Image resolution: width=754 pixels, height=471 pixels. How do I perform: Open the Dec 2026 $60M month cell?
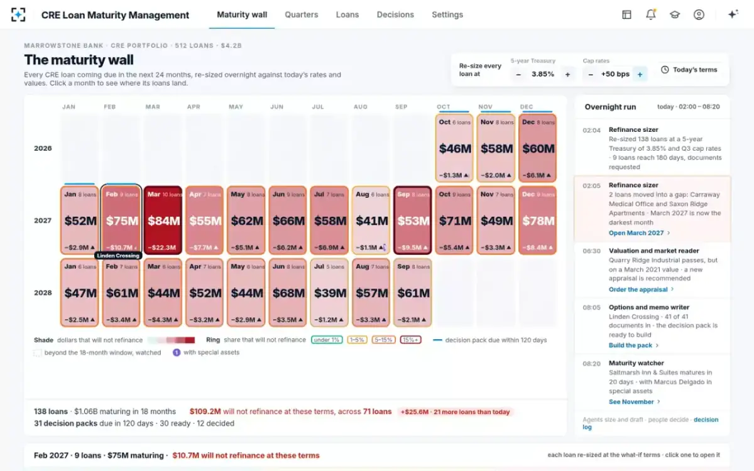coord(538,148)
